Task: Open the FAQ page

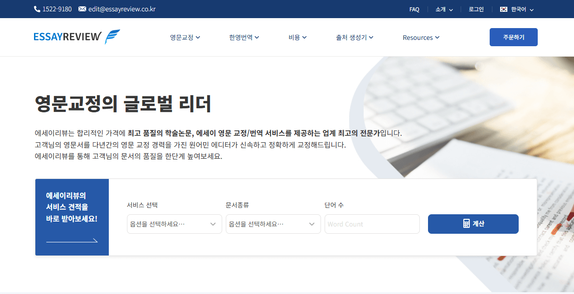Action: tap(414, 9)
